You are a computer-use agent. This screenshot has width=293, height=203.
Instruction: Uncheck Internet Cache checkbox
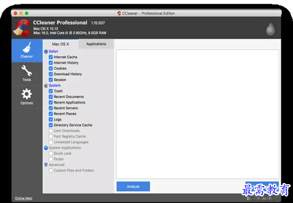(x=51, y=57)
